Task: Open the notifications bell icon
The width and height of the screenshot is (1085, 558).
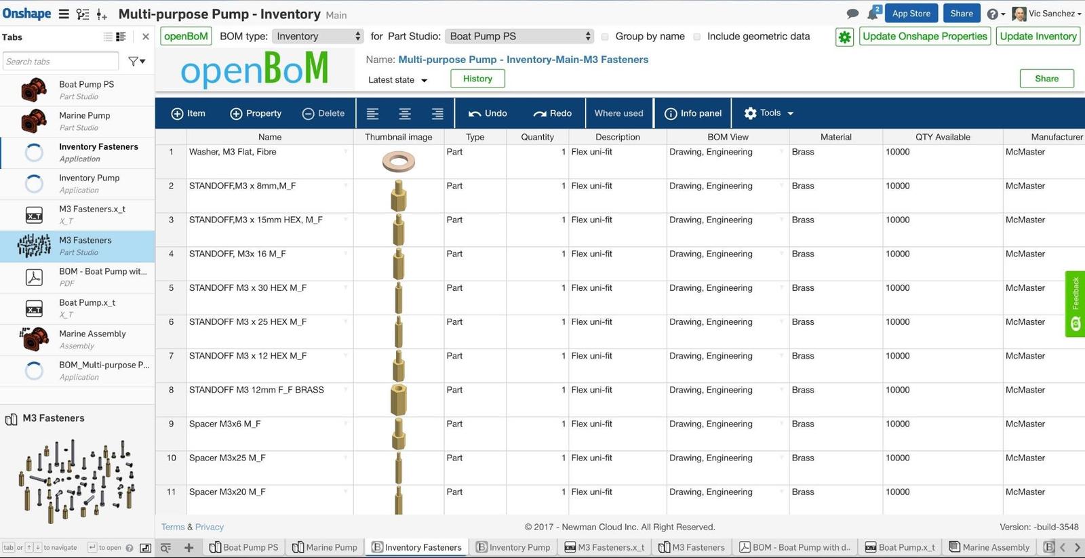Action: coord(873,14)
